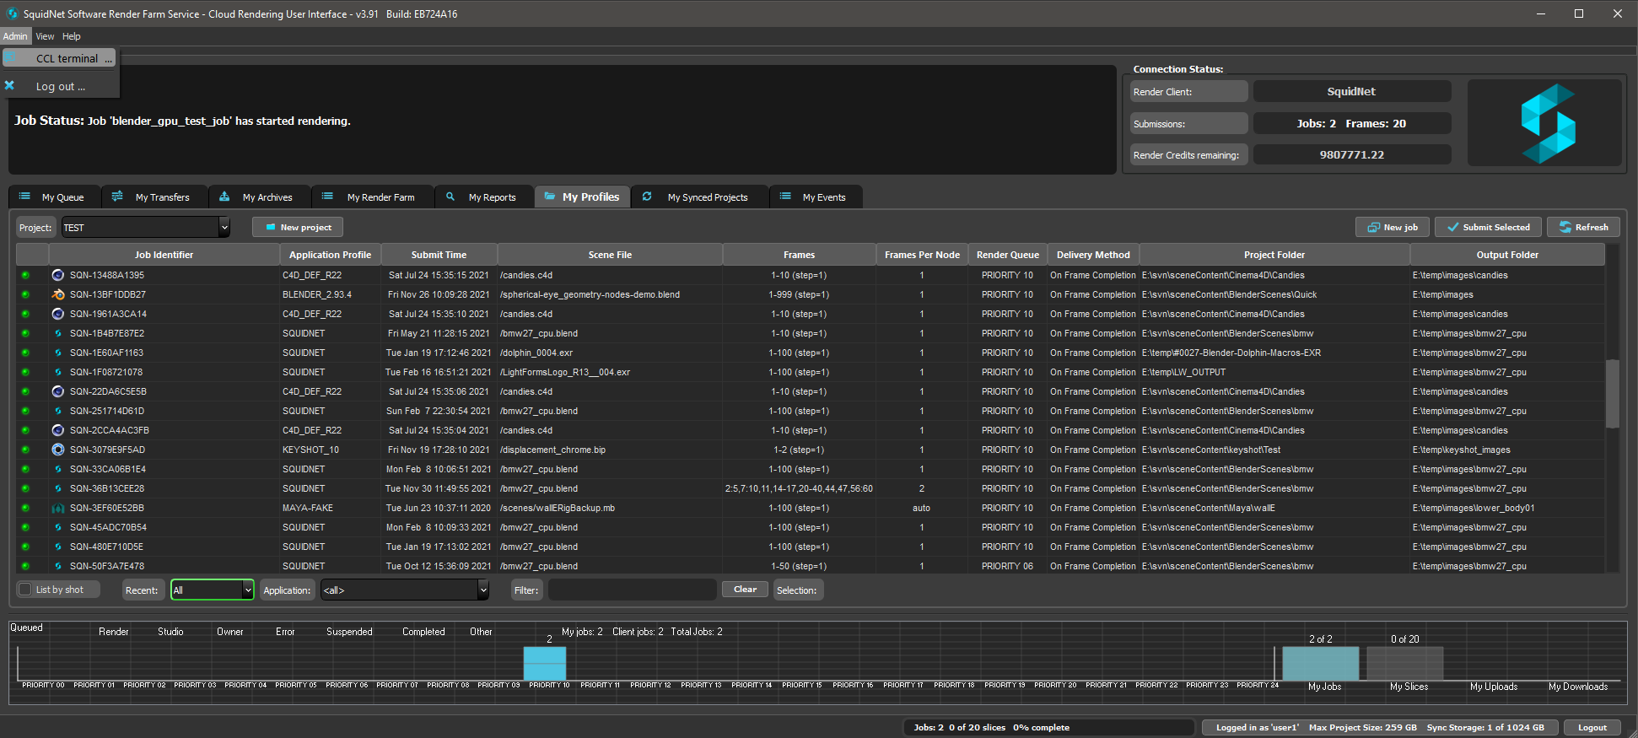This screenshot has height=738, width=1638.
Task: Click the Cinema 4D icon for SQN-13488A1395
Action: (57, 275)
